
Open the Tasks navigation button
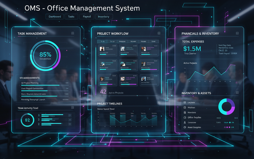[71, 17]
